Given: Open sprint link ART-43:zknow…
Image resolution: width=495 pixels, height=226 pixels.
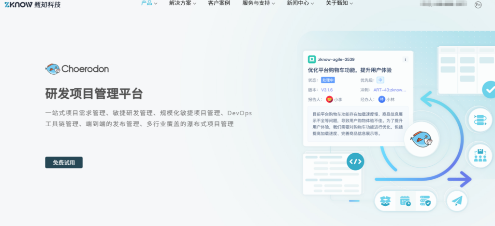Looking at the screenshot, I should click(x=390, y=90).
